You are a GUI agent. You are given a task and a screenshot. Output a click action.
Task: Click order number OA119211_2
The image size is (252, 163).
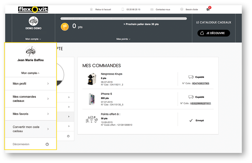tap(117, 85)
